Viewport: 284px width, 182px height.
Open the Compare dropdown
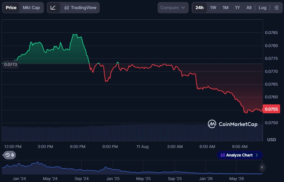(x=173, y=8)
